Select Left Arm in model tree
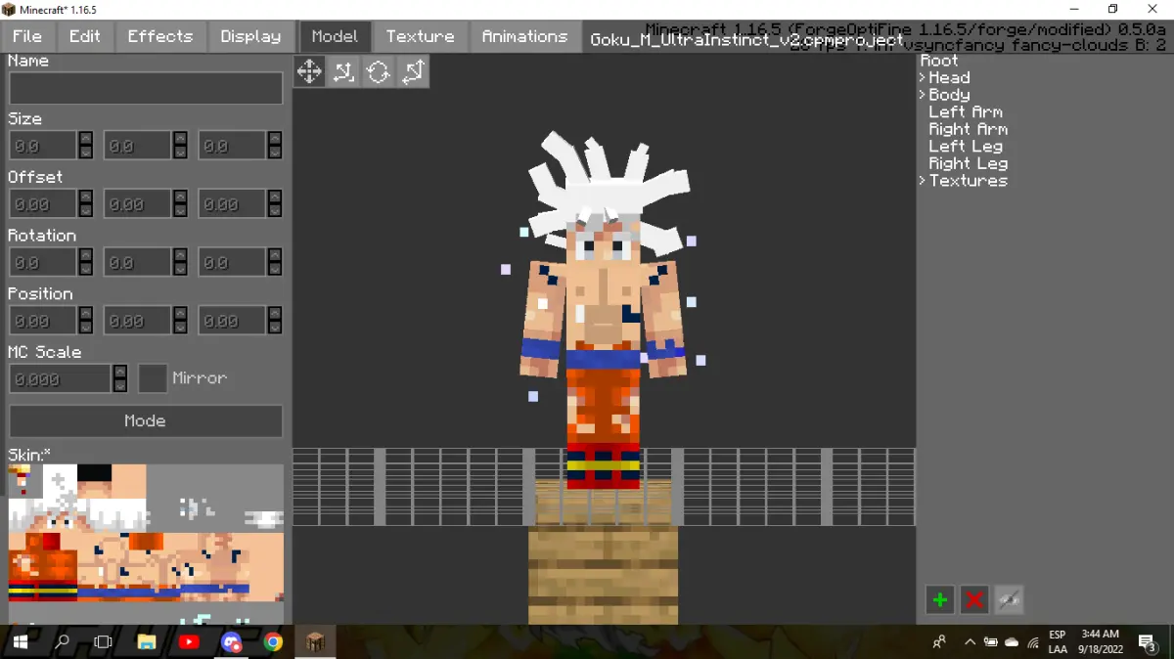Image resolution: width=1174 pixels, height=659 pixels. coord(966,111)
